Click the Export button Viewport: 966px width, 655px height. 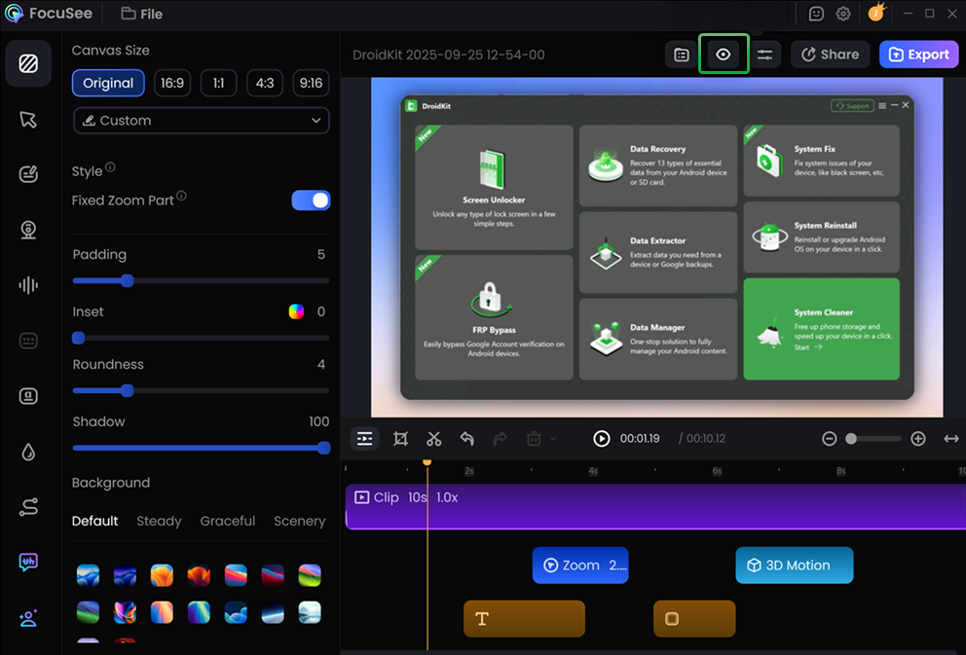918,55
